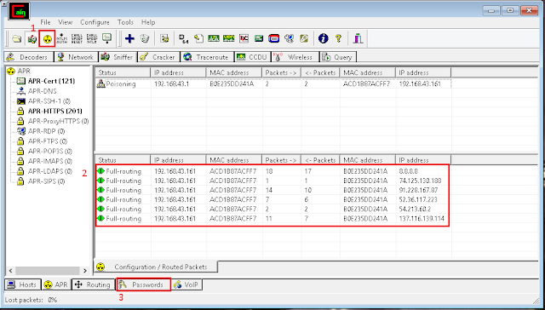Screen dimensions: 545x310
Task: Click the Open folder toolbar icon
Action: 16,38
